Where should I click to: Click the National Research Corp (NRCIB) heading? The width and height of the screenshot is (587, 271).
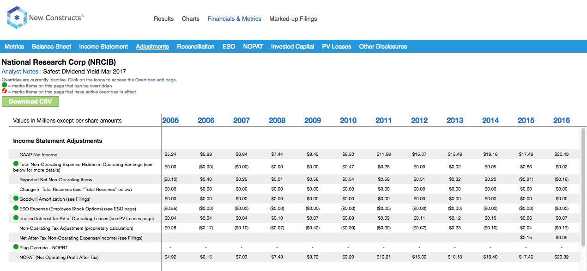(x=59, y=62)
